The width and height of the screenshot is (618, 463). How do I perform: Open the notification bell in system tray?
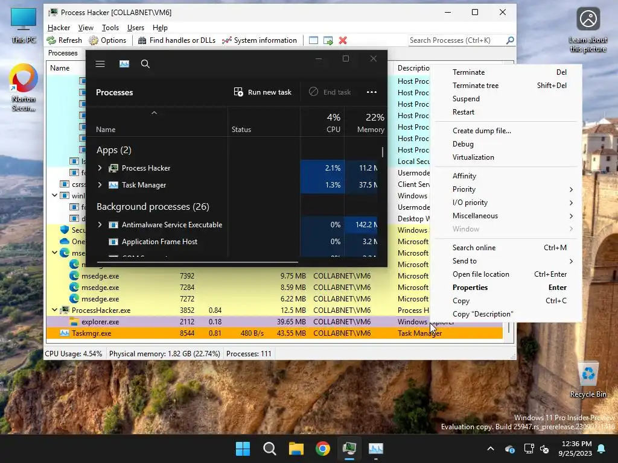point(602,449)
